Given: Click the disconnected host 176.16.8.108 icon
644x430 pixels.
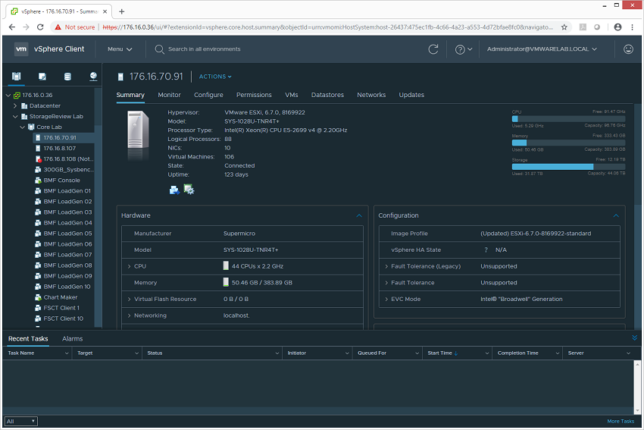Looking at the screenshot, I should (x=38, y=159).
